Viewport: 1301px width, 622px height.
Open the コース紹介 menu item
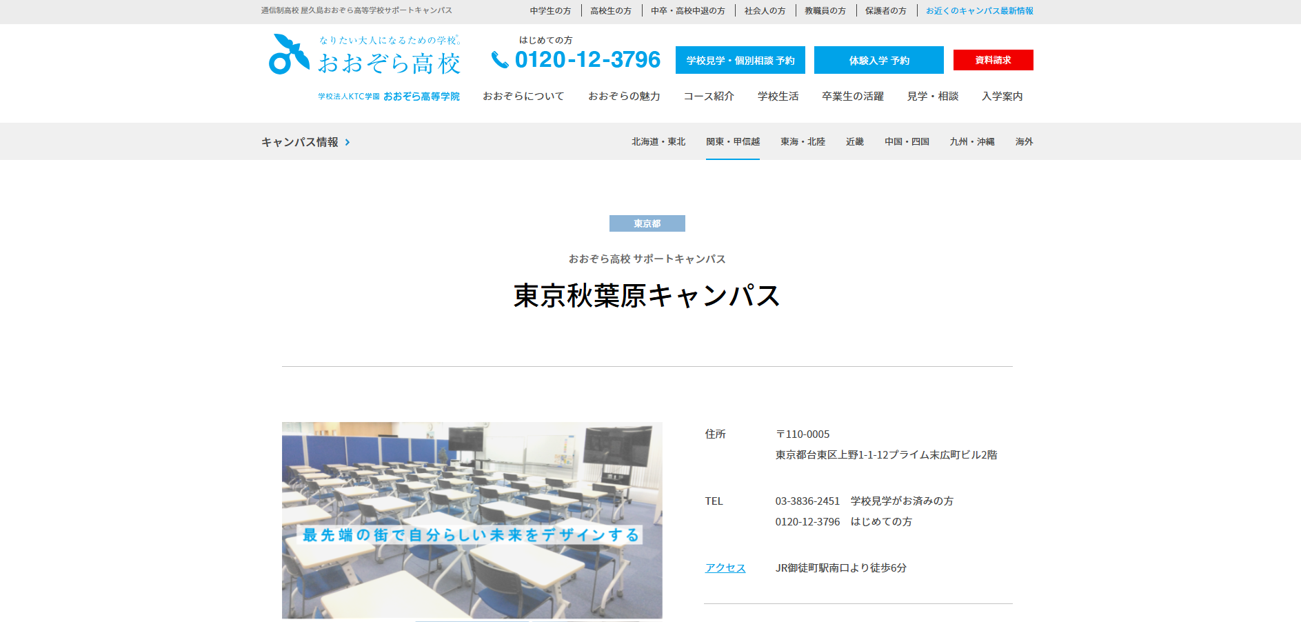point(709,97)
